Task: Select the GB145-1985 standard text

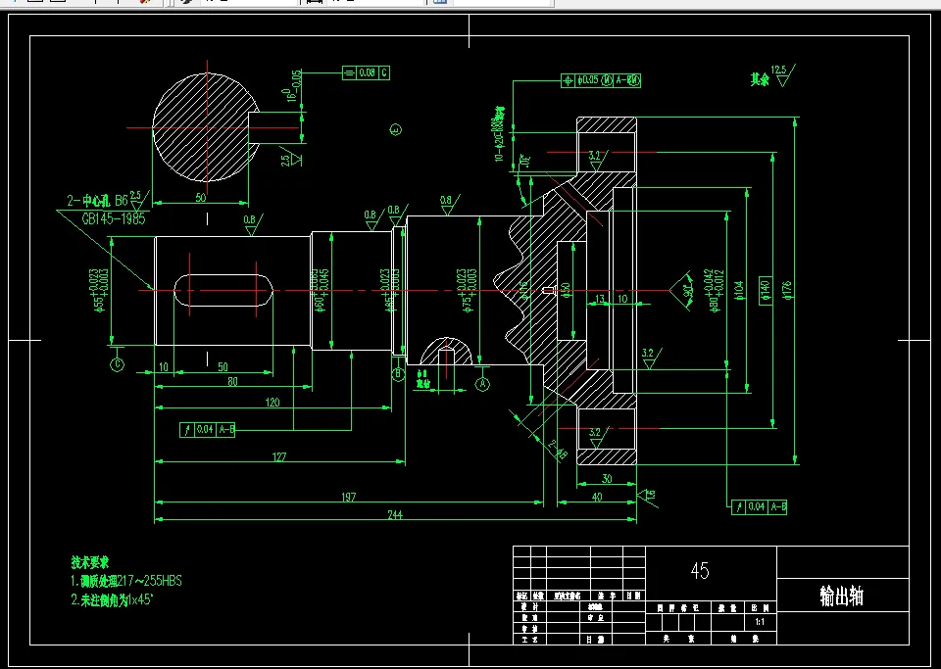Action: [114, 218]
